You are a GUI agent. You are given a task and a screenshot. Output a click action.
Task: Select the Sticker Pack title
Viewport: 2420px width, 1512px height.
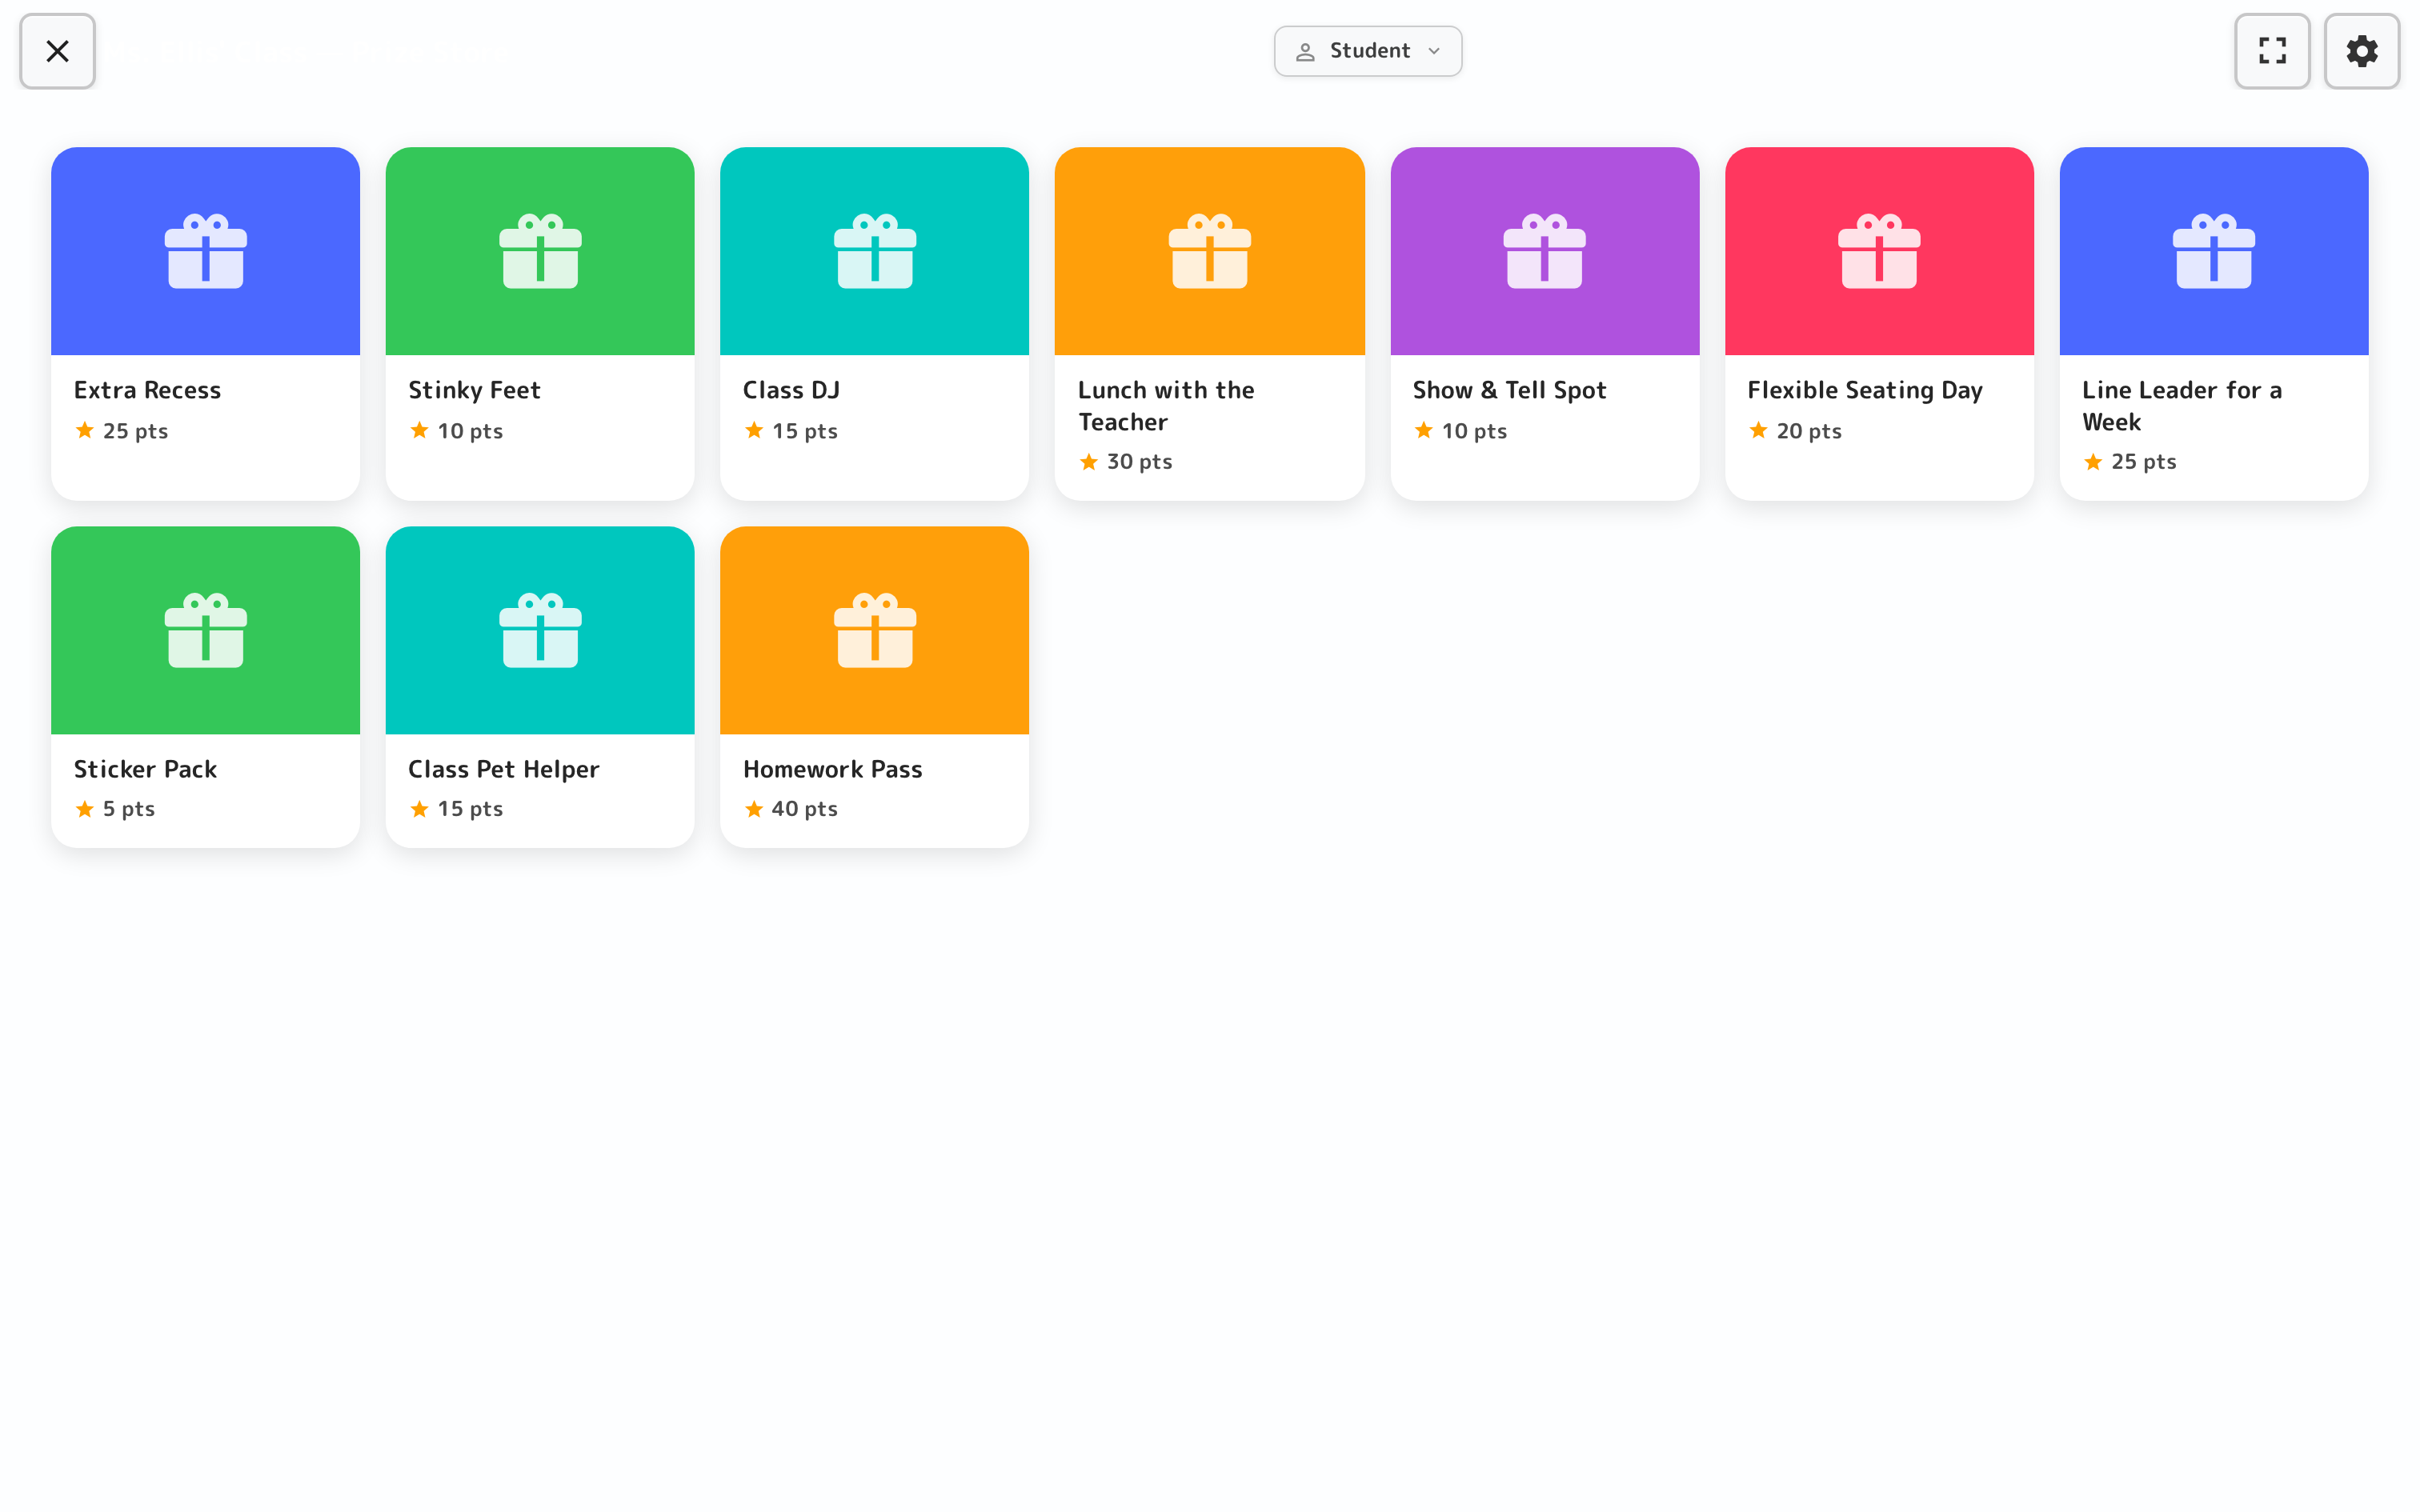tap(145, 769)
